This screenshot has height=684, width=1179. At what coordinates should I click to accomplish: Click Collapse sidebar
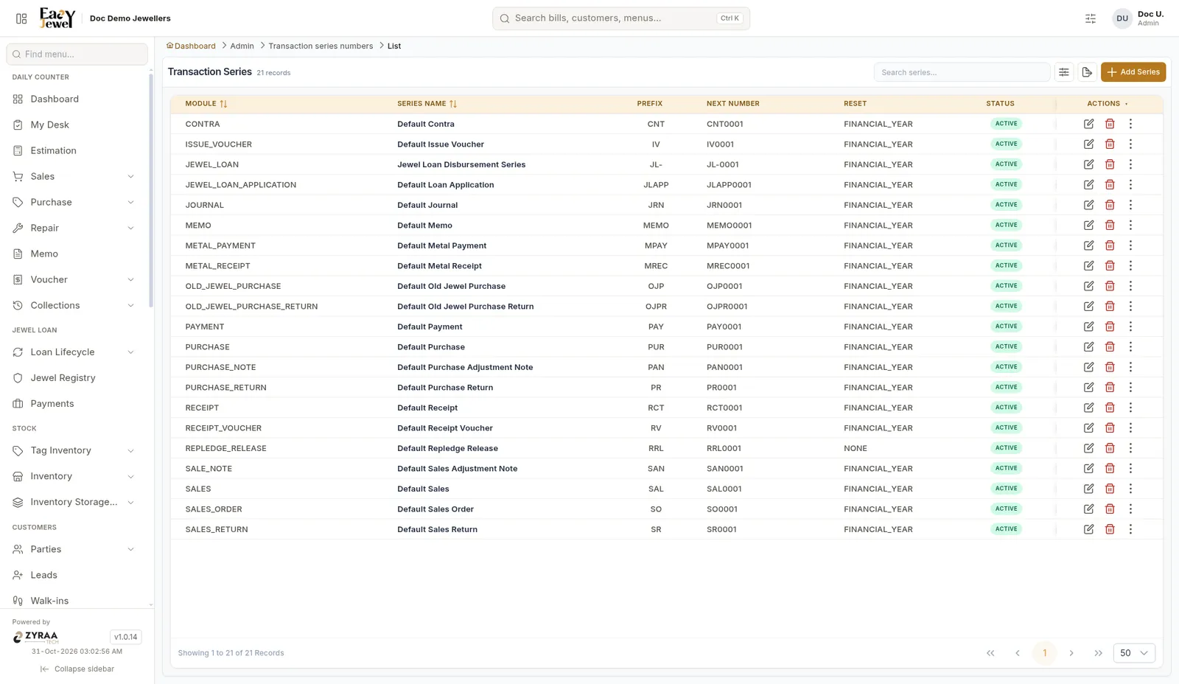77,669
